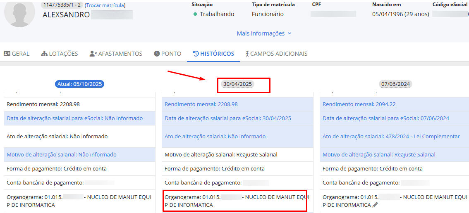
Task: Click Motivo Reajuste Salarial in 30/04/2025 column
Action: coord(237,155)
